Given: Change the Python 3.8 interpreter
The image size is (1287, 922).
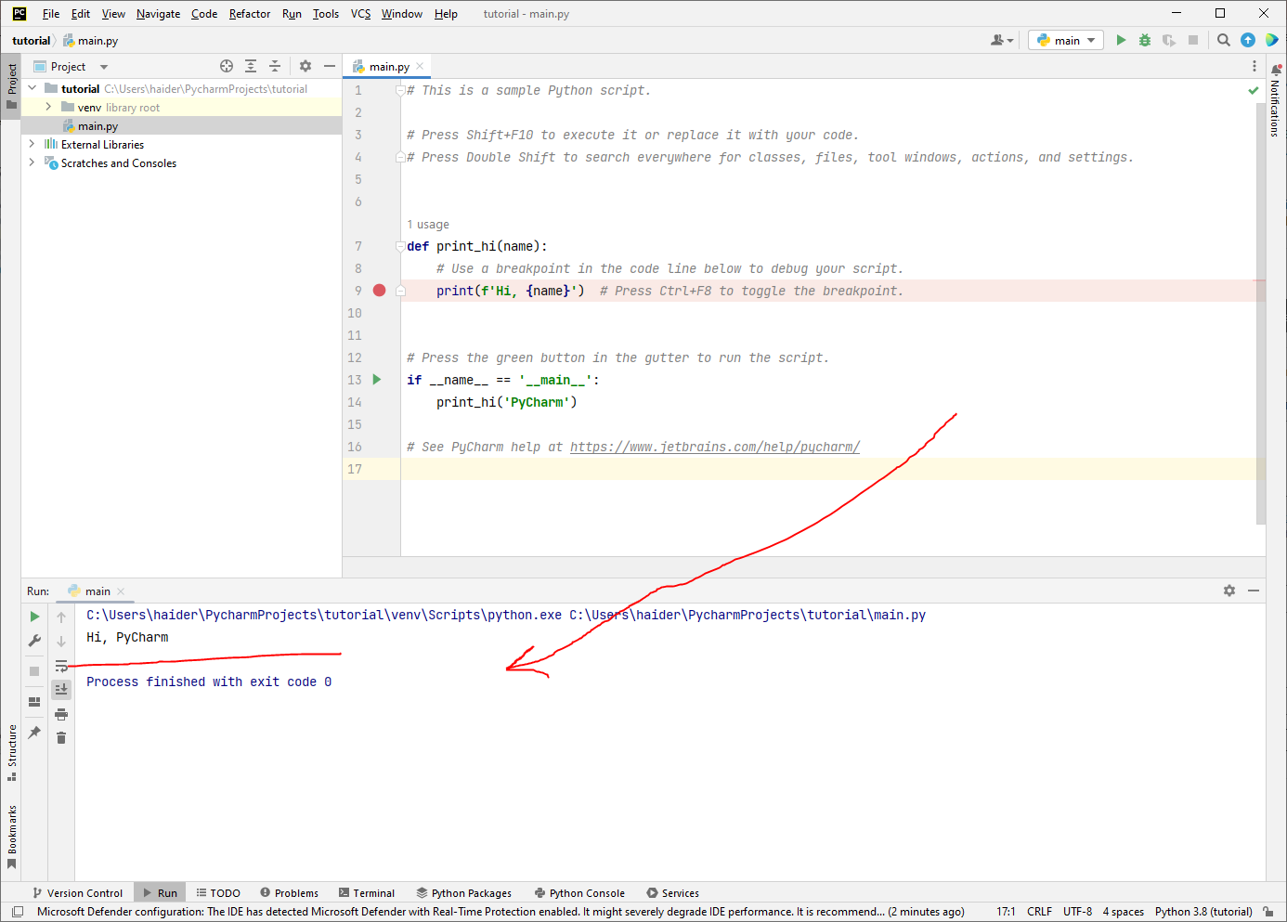Looking at the screenshot, I should pyautogui.click(x=1203, y=911).
